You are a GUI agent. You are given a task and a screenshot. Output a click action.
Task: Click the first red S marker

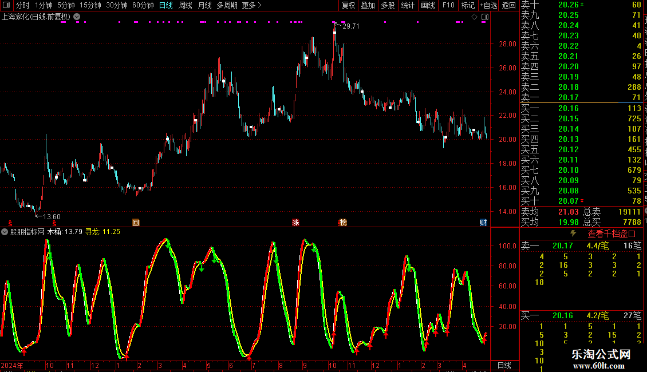(x=10, y=223)
